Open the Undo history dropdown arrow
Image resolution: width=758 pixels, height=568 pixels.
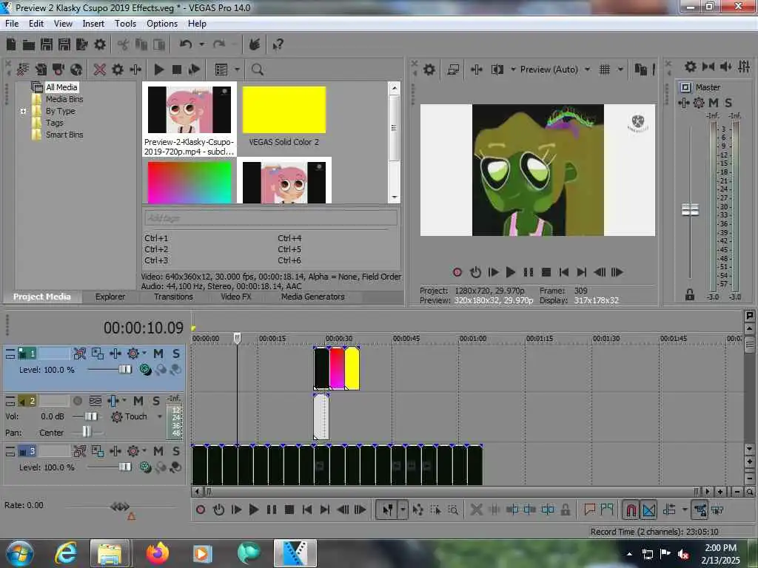[201, 44]
